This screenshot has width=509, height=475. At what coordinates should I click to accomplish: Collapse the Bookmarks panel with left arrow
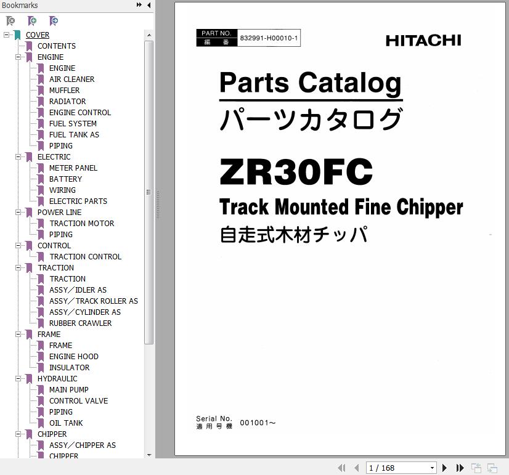coord(149,5)
